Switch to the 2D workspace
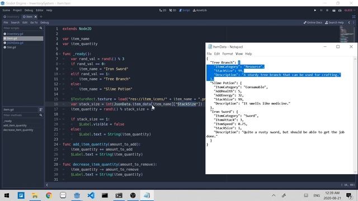 pos(163,10)
